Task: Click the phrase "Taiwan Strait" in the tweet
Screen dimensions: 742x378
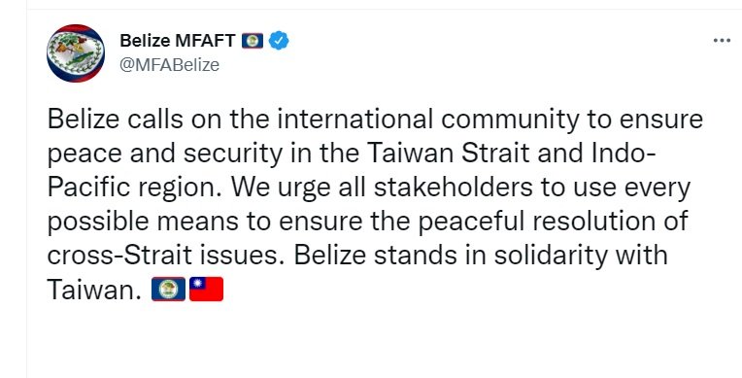Action: click(x=448, y=154)
